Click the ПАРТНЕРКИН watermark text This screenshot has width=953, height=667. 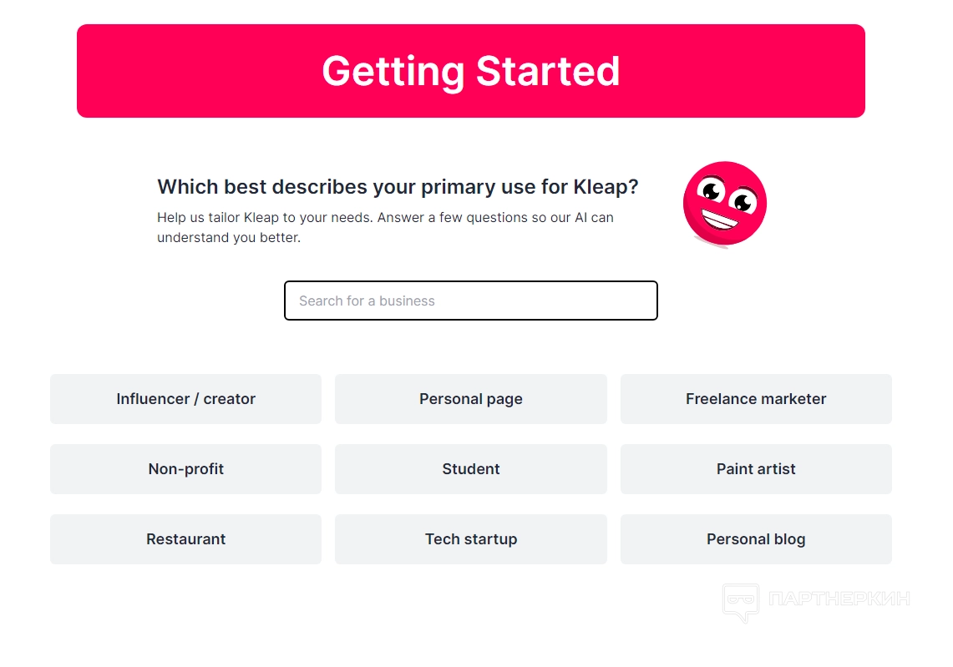click(x=838, y=599)
